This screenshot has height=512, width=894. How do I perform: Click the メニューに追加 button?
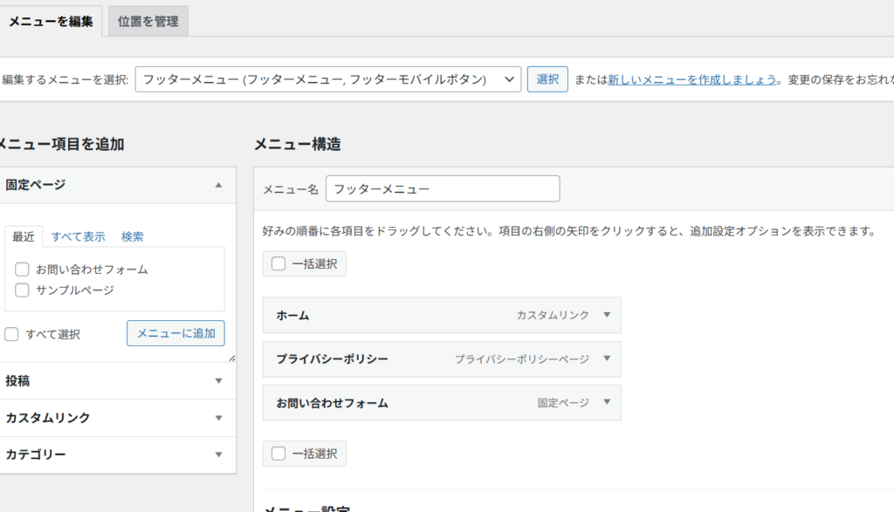(x=175, y=333)
